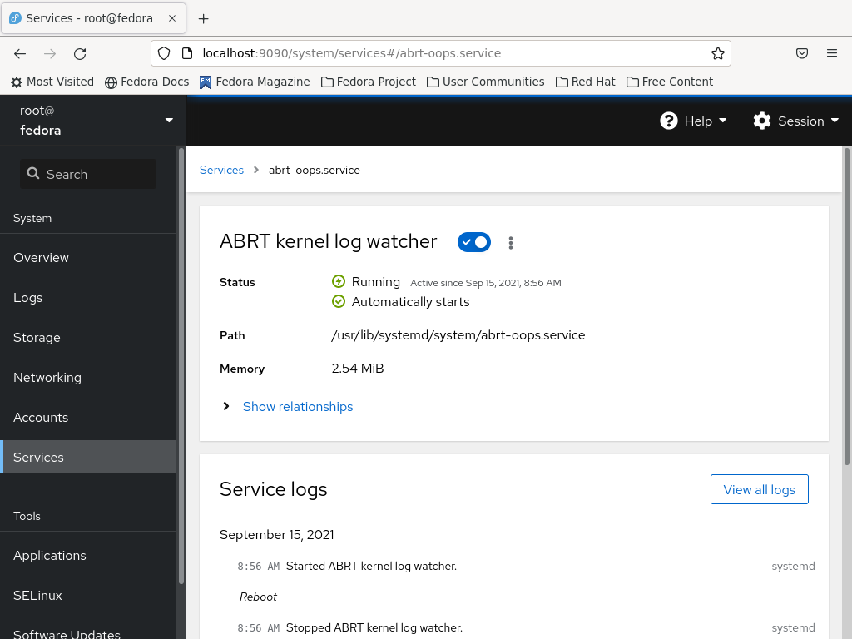Open SELinux in the sidebar
The height and width of the screenshot is (639, 852).
coord(88,596)
